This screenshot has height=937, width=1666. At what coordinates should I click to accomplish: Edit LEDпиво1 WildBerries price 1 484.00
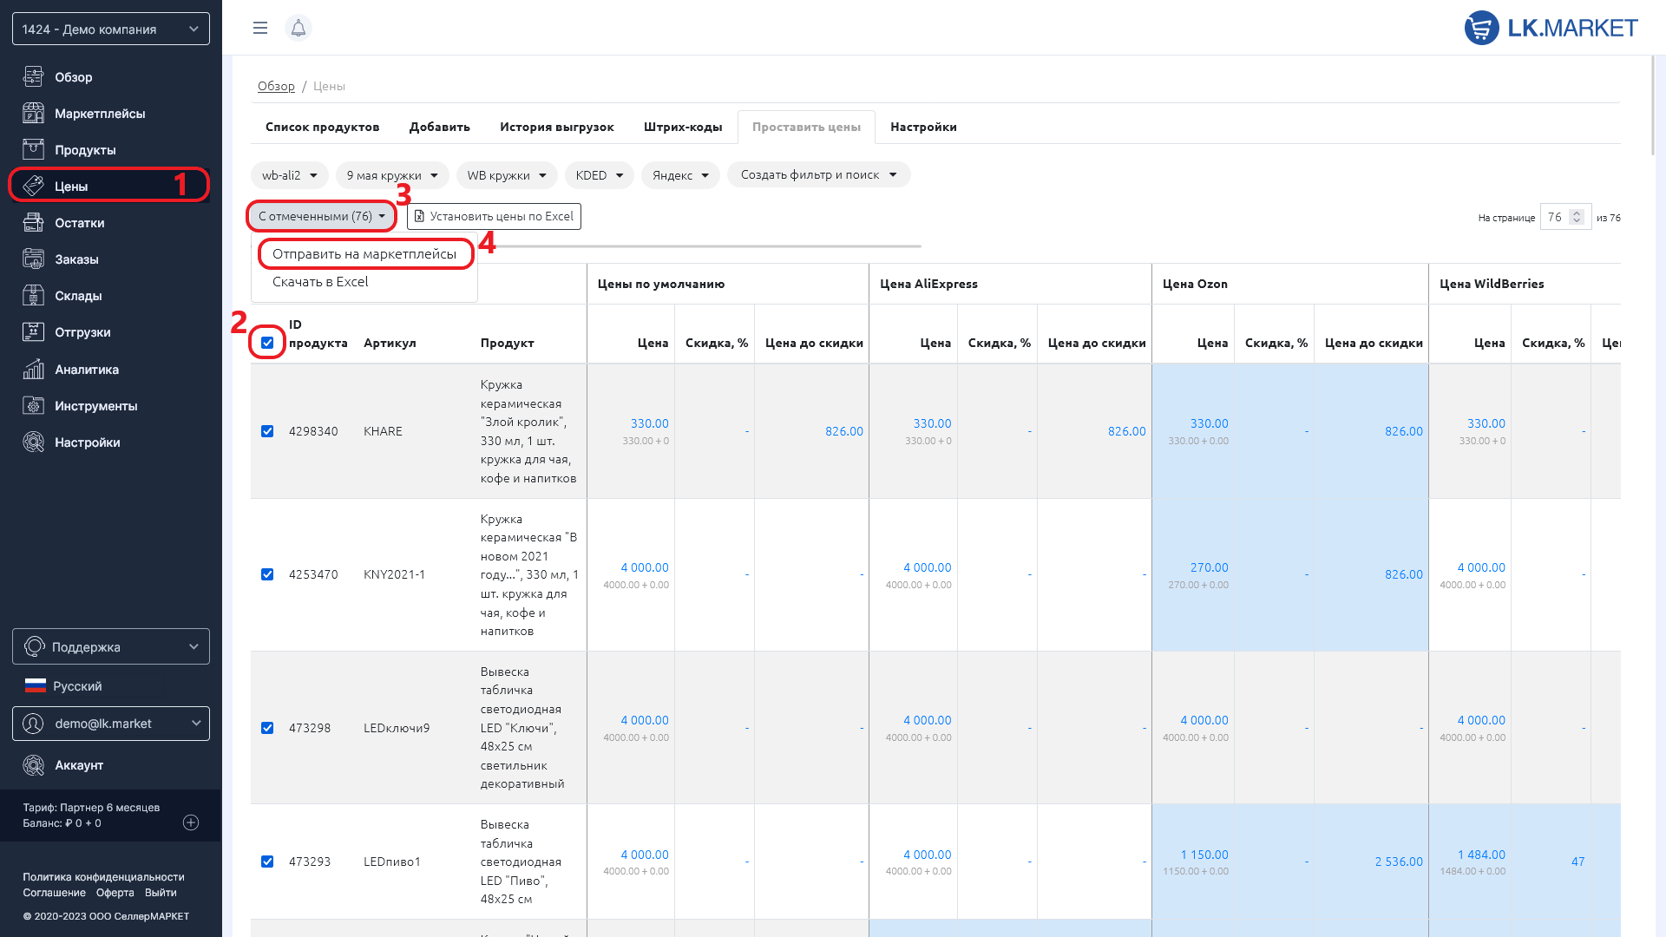1481,855
